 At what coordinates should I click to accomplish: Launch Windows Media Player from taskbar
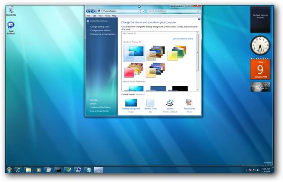click(x=39, y=170)
